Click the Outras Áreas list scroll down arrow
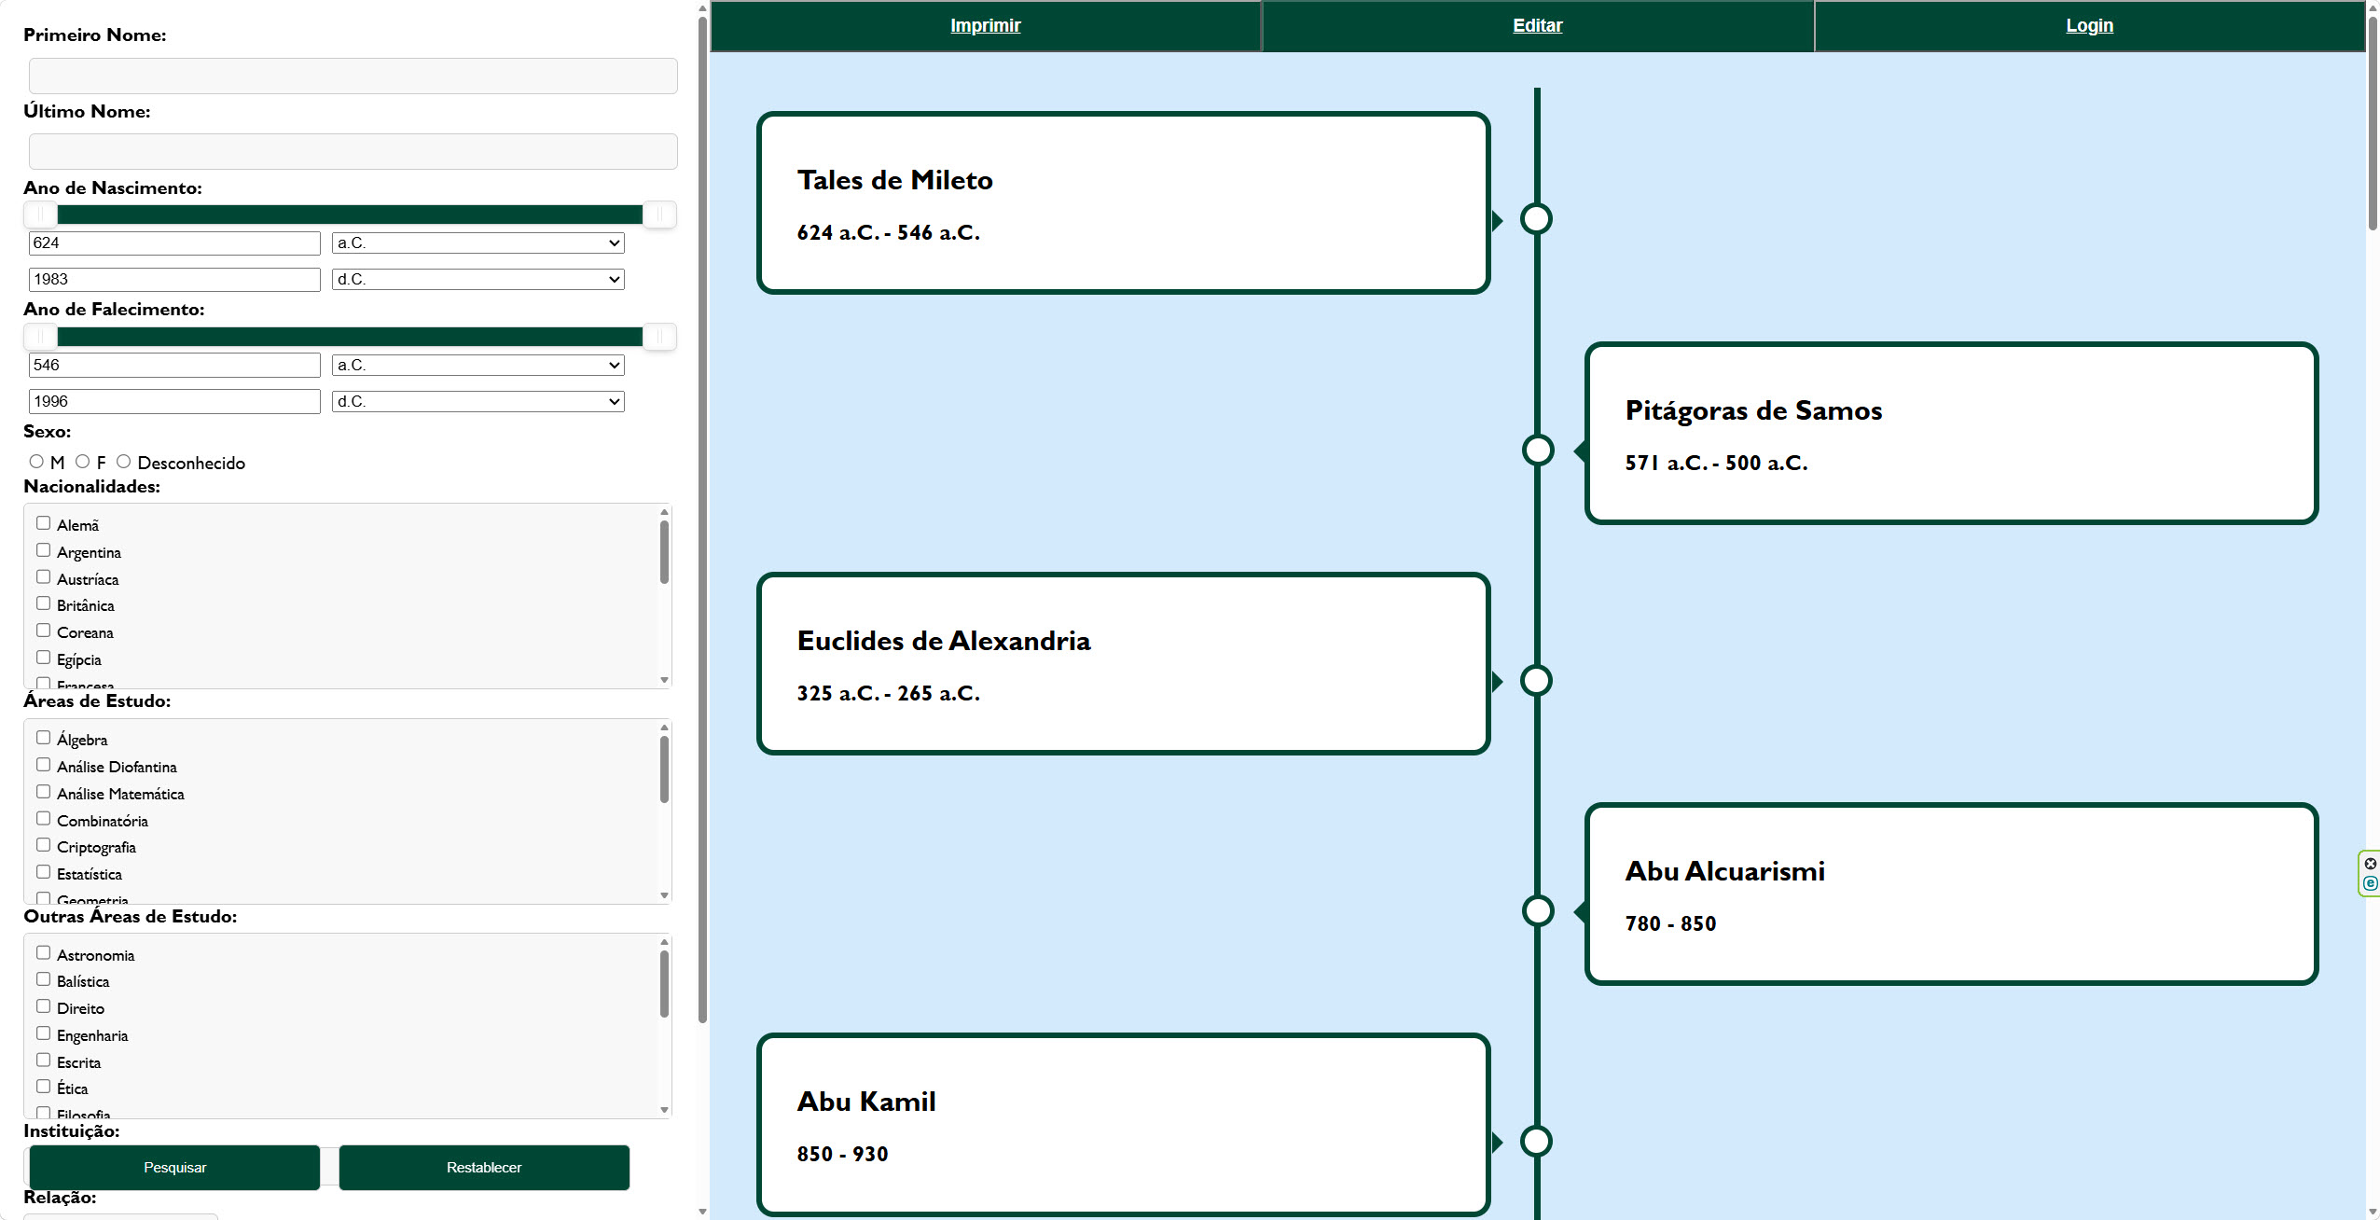This screenshot has height=1220, width=2380. 664,1110
